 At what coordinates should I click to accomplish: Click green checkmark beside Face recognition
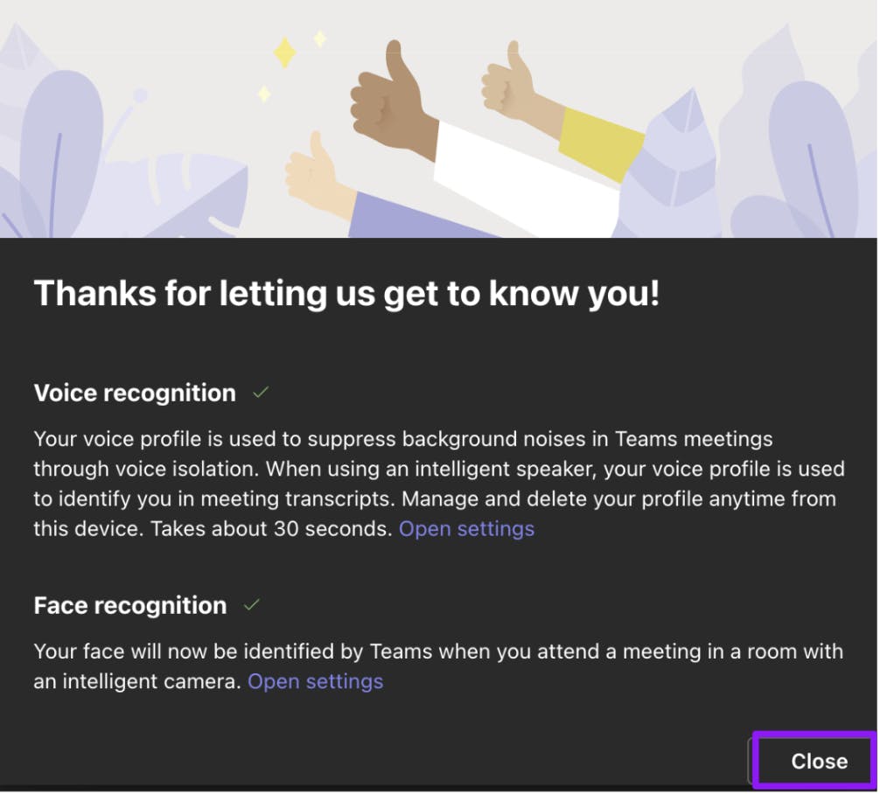pyautogui.click(x=252, y=605)
